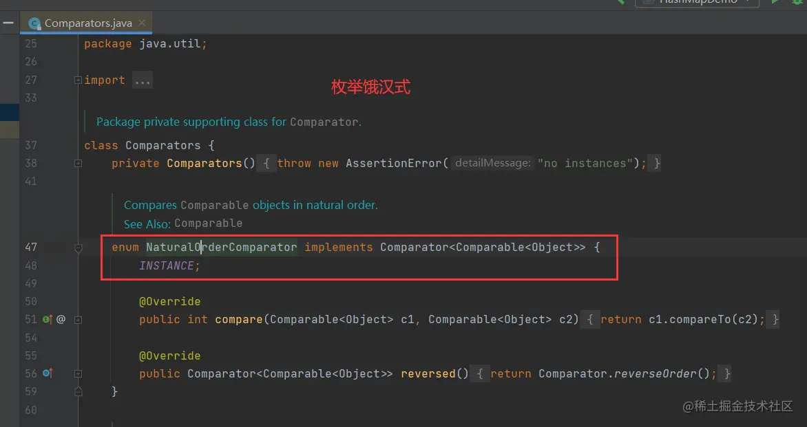Click the overrides-method gutter icon on line 56

tap(48, 373)
